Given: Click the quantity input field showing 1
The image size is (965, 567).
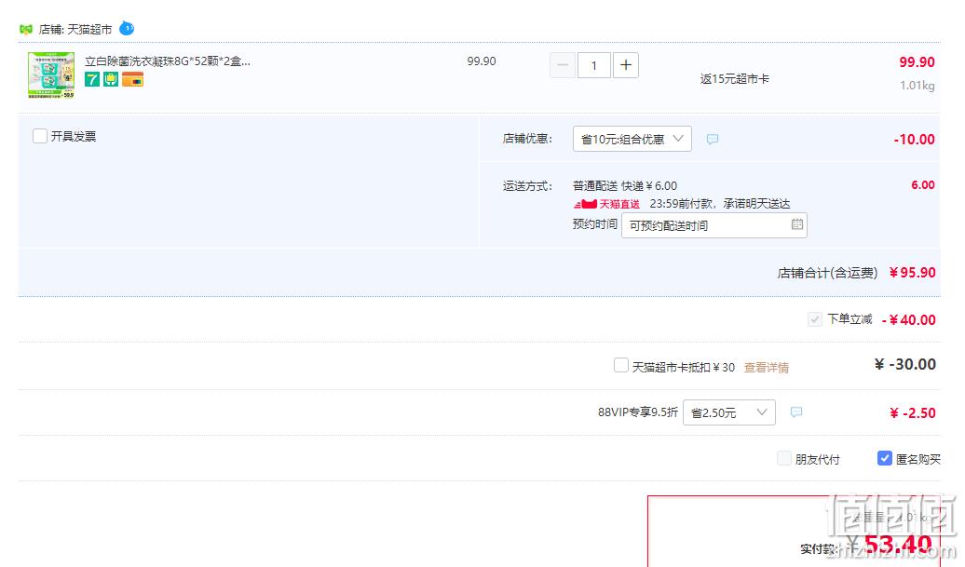Looking at the screenshot, I should pyautogui.click(x=594, y=65).
